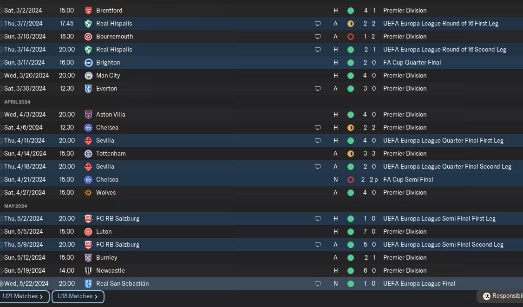Image resolution: width=523 pixels, height=307 pixels.
Task: Expand the U18 Matches chevron
Action: pyautogui.click(x=96, y=296)
